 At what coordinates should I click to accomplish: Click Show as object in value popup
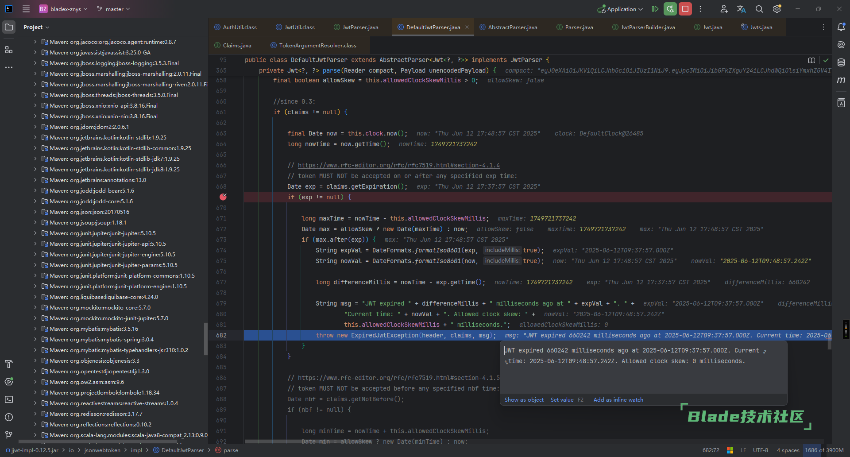[x=524, y=399]
